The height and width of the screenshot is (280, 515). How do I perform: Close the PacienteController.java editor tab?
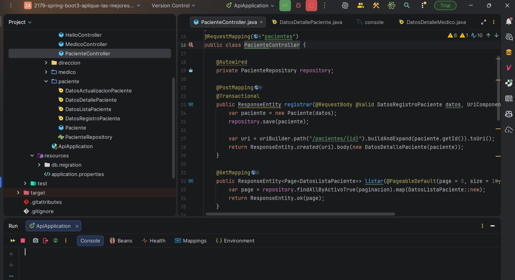[261, 22]
